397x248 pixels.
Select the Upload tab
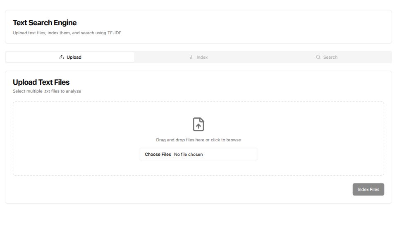point(70,57)
